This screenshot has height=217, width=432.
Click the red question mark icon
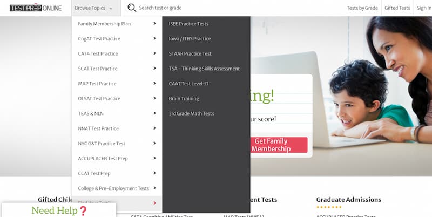pos(83,211)
